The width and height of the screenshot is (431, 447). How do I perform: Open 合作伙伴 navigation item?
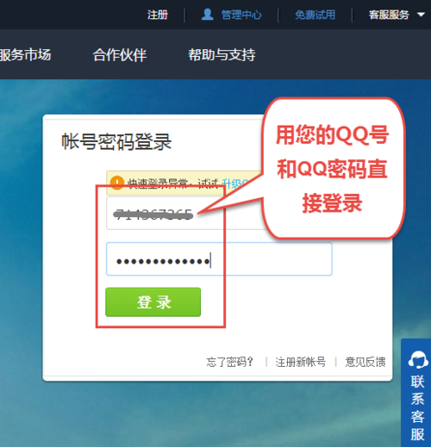point(120,54)
